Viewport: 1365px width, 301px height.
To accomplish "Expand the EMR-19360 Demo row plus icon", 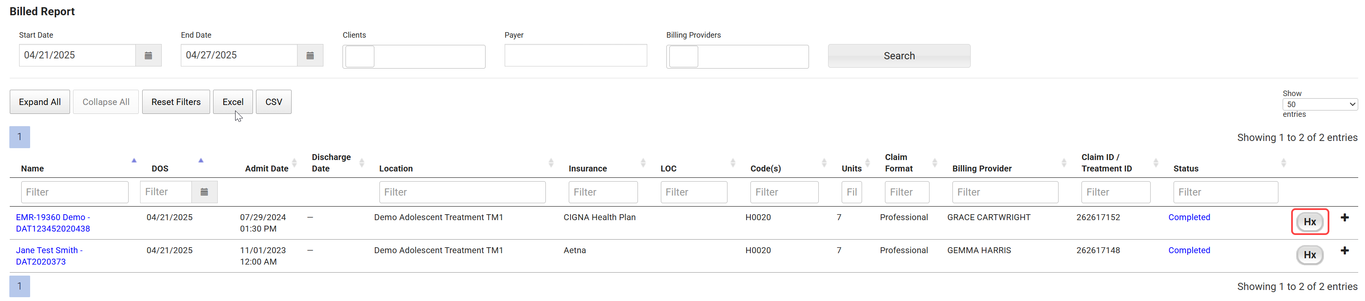I will [1344, 218].
